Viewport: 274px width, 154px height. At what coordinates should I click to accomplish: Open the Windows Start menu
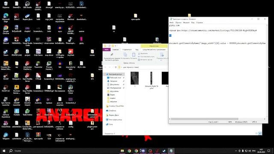coord(4,151)
